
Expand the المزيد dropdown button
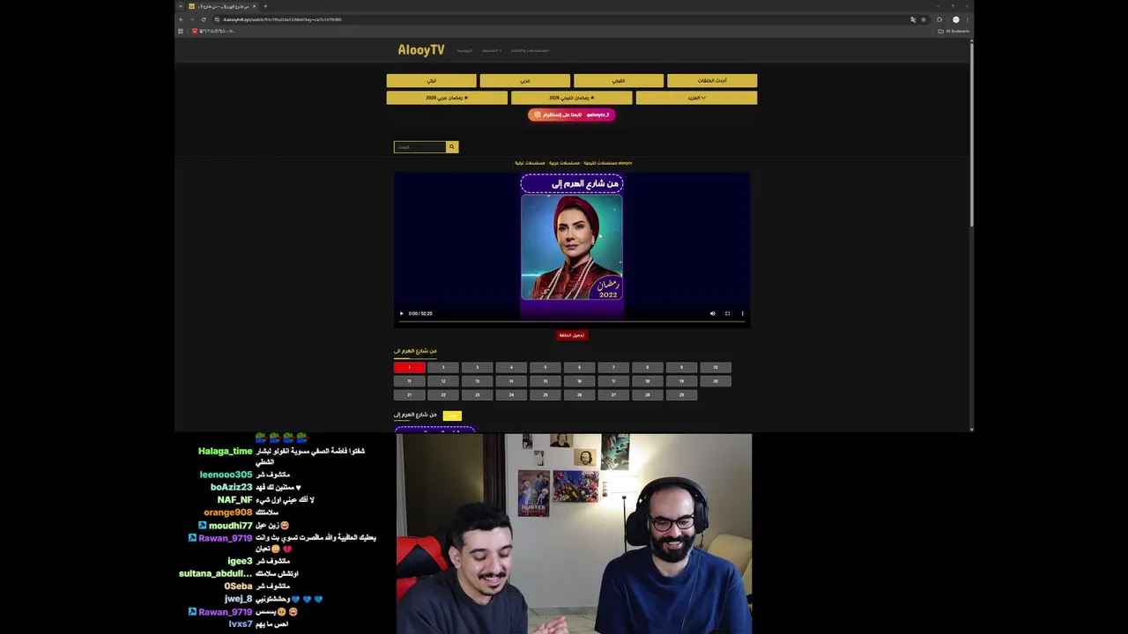(696, 98)
